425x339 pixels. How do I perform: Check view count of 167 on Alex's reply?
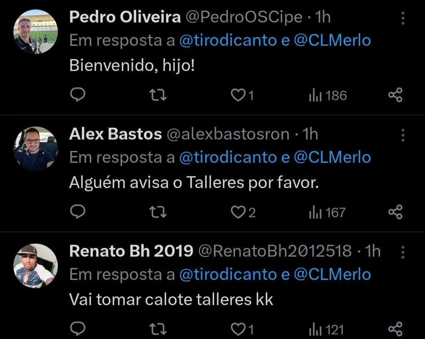coord(327,212)
